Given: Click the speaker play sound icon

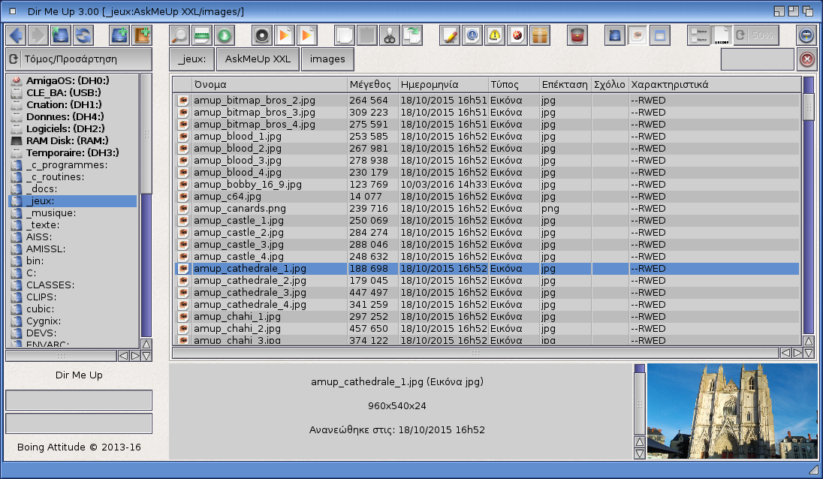Looking at the screenshot, I should pos(261,35).
